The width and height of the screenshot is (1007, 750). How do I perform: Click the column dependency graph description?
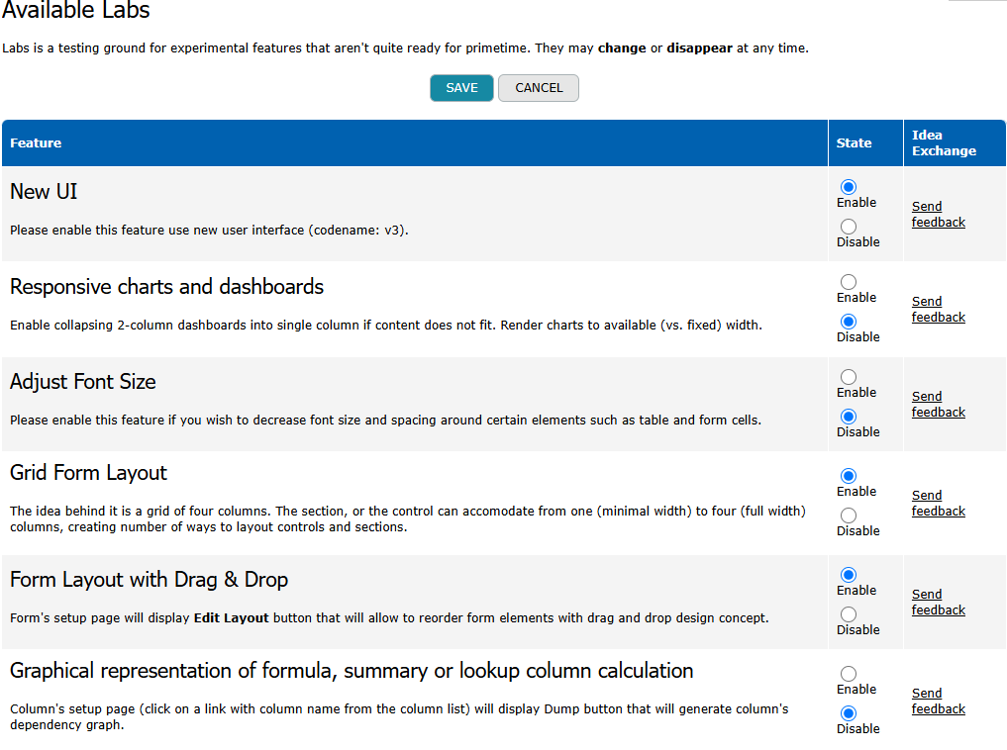pyautogui.click(x=399, y=716)
